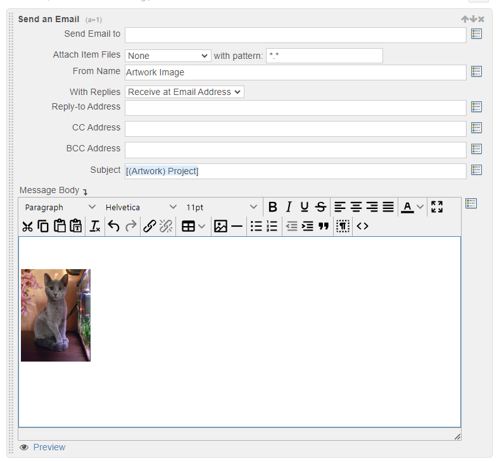This screenshot has height=461, width=499.
Task: Click the Preview link
Action: 49,447
